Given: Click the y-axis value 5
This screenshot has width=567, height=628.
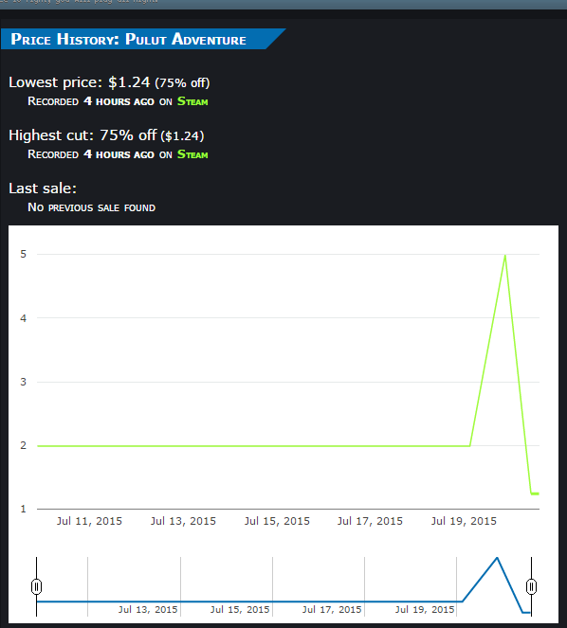Looking at the screenshot, I should pyautogui.click(x=24, y=254).
